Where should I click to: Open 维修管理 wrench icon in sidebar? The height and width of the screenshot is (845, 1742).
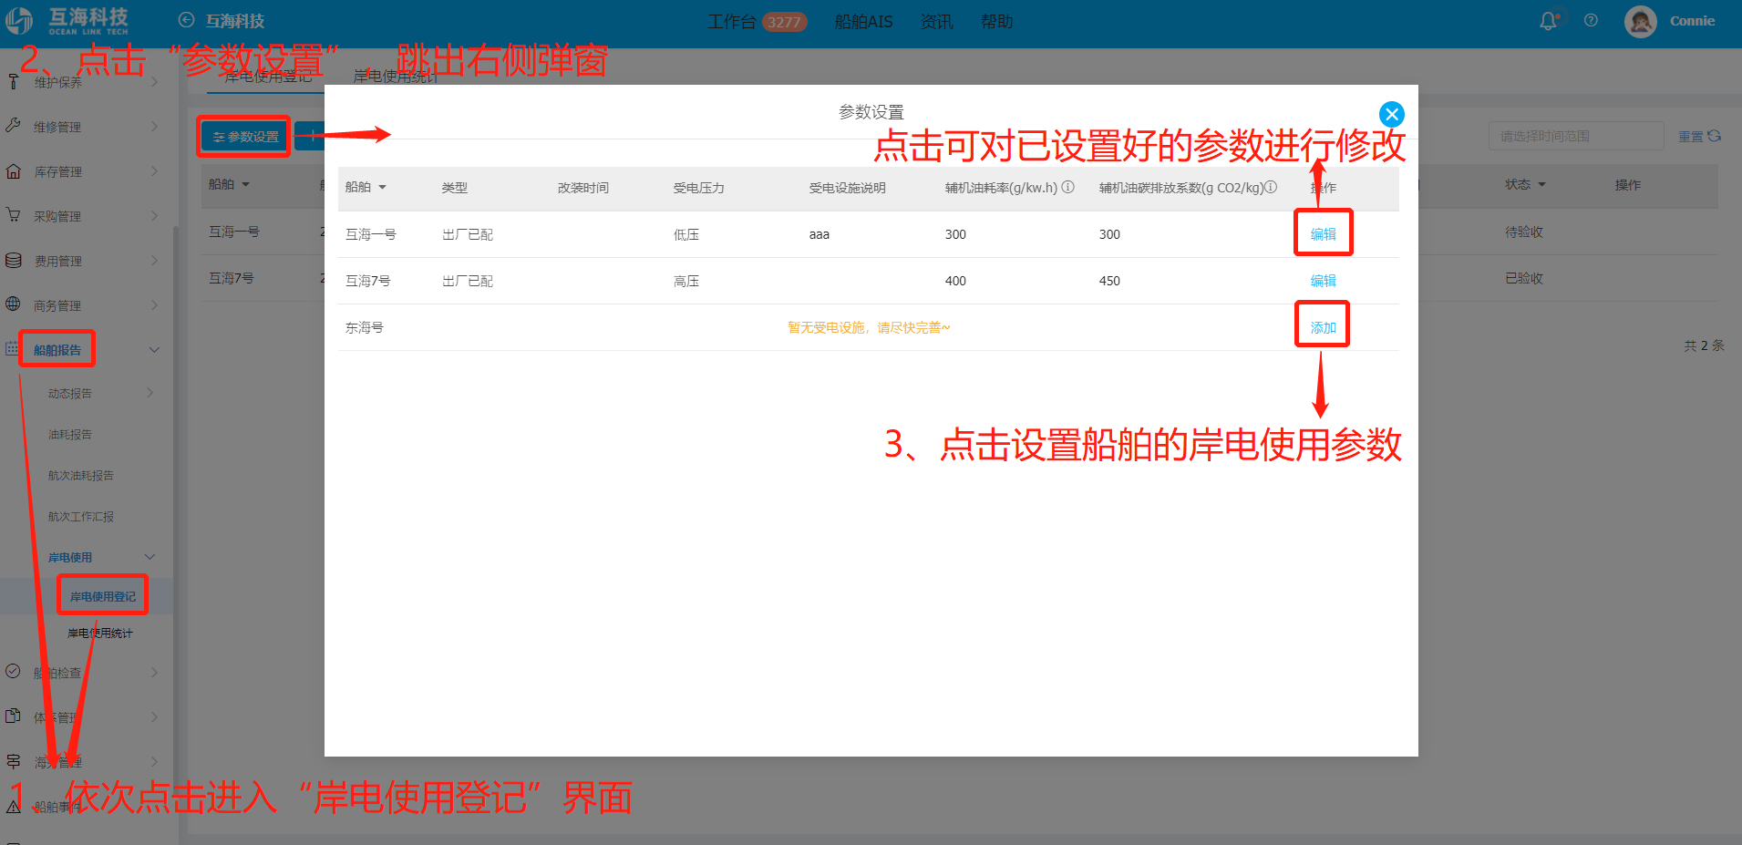click(x=13, y=126)
